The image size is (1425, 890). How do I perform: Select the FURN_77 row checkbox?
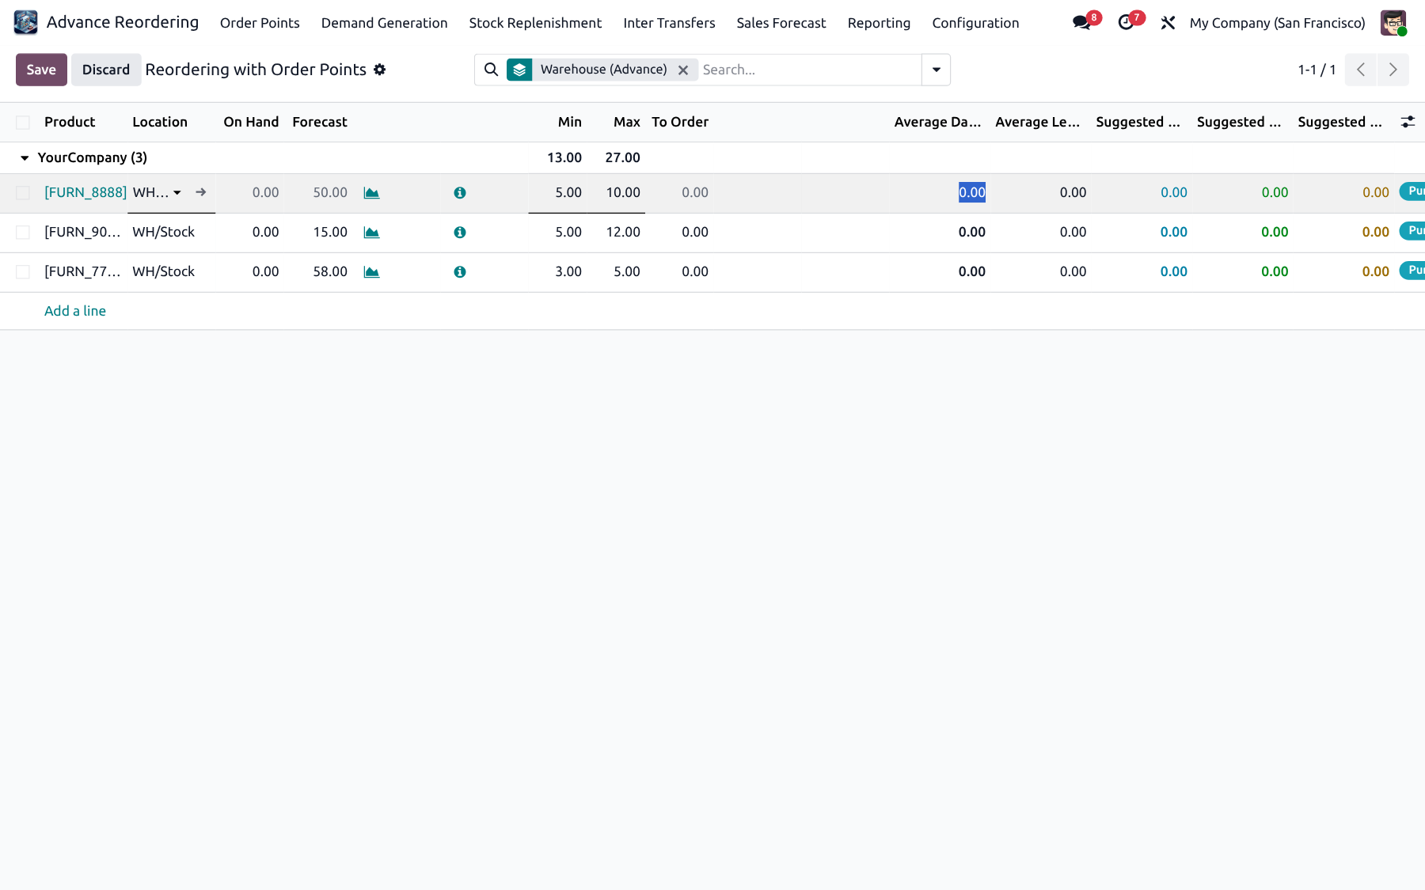(x=23, y=272)
